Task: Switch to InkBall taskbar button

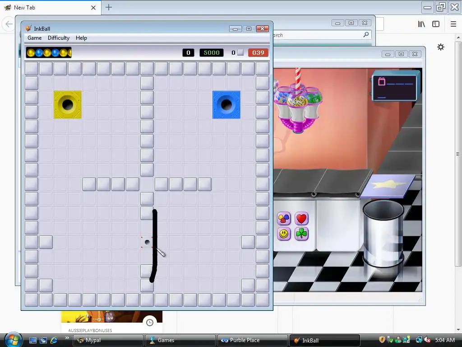Action: (x=325, y=340)
